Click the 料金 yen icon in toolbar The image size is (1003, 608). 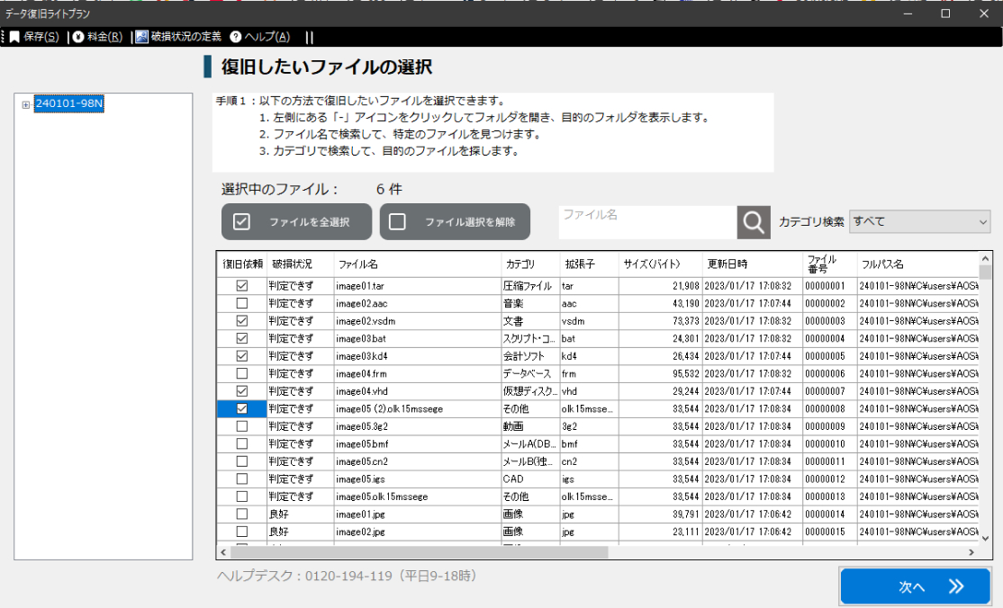[78, 37]
